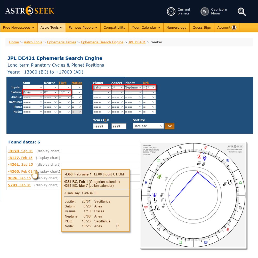Open result 2026, Feb 15
This screenshot has height=258, width=258.
click(x=19, y=178)
